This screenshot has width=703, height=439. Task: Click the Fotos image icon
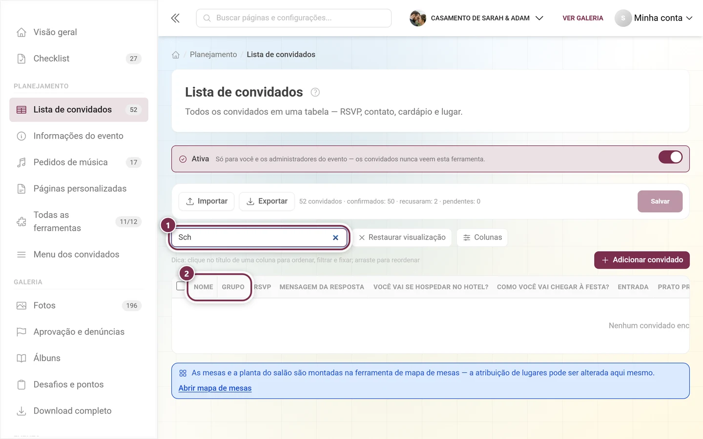pos(21,306)
